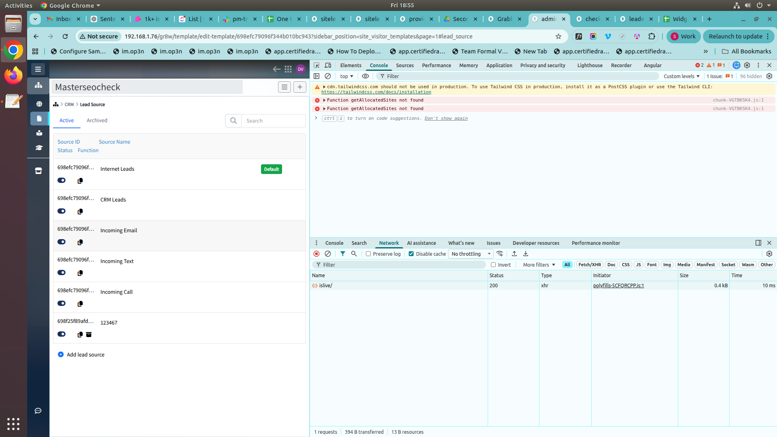Click the stop recording network log button
777x437 pixels.
(x=316, y=254)
